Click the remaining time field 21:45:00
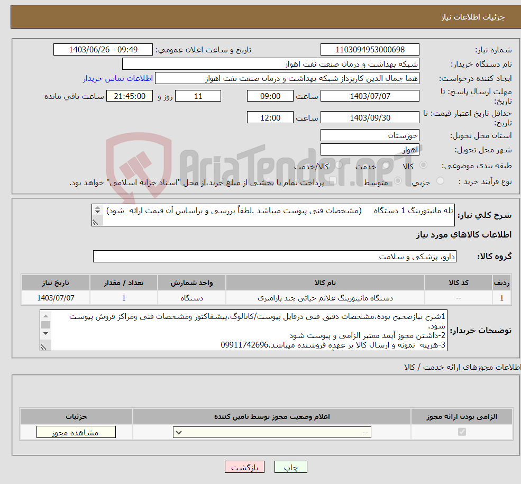Viewport: 521px width, 484px height. 130,96
